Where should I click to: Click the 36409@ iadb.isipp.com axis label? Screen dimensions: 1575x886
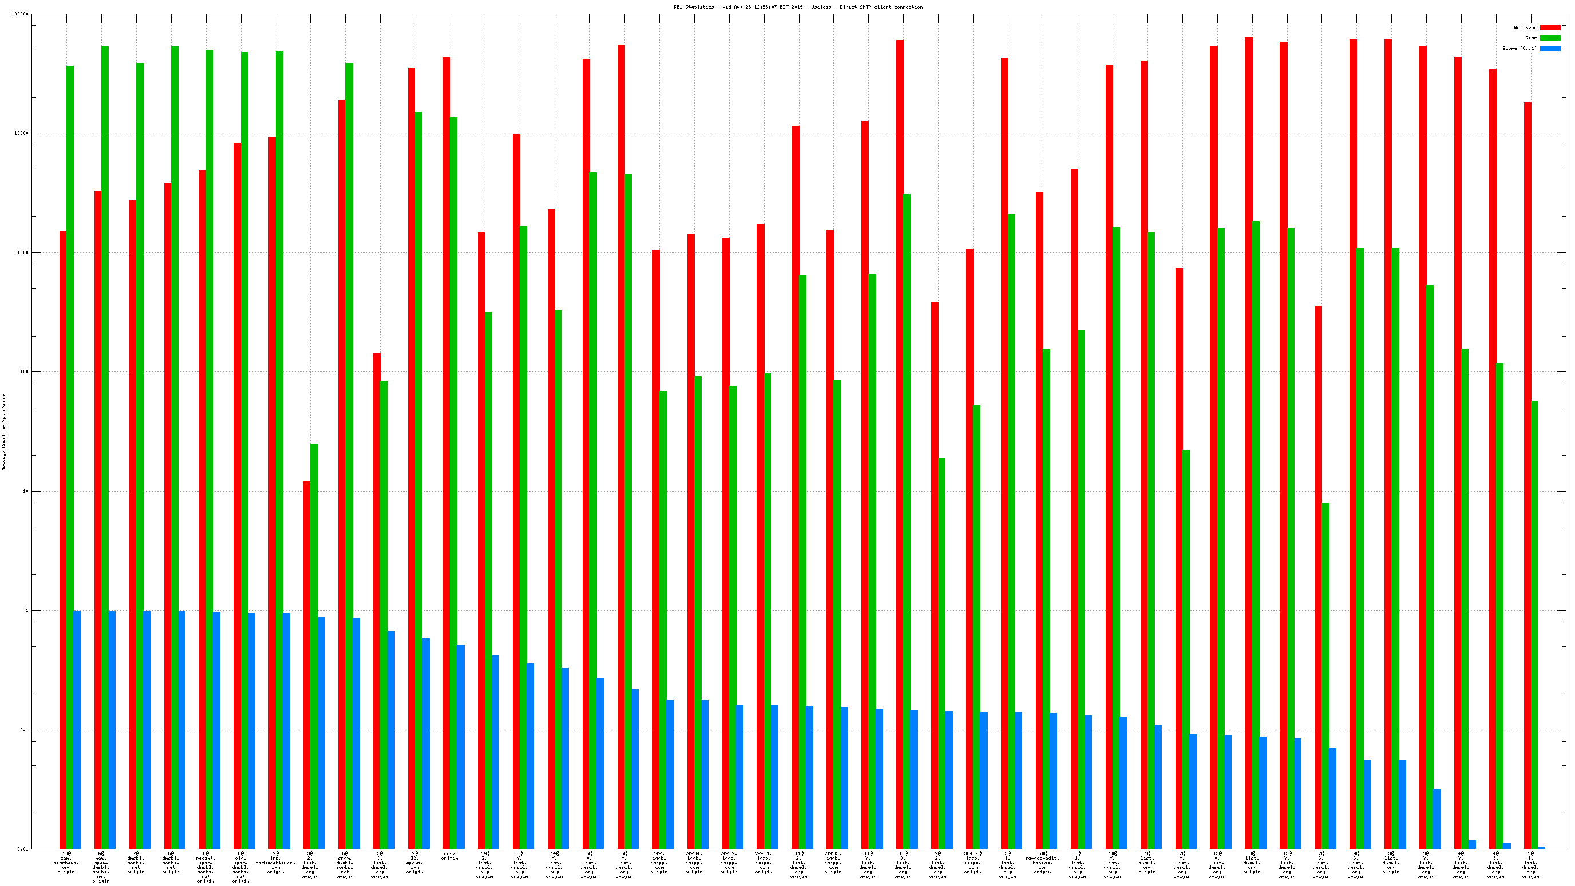973,862
